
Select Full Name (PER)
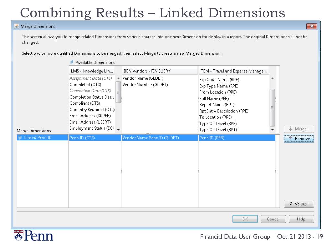(214, 99)
